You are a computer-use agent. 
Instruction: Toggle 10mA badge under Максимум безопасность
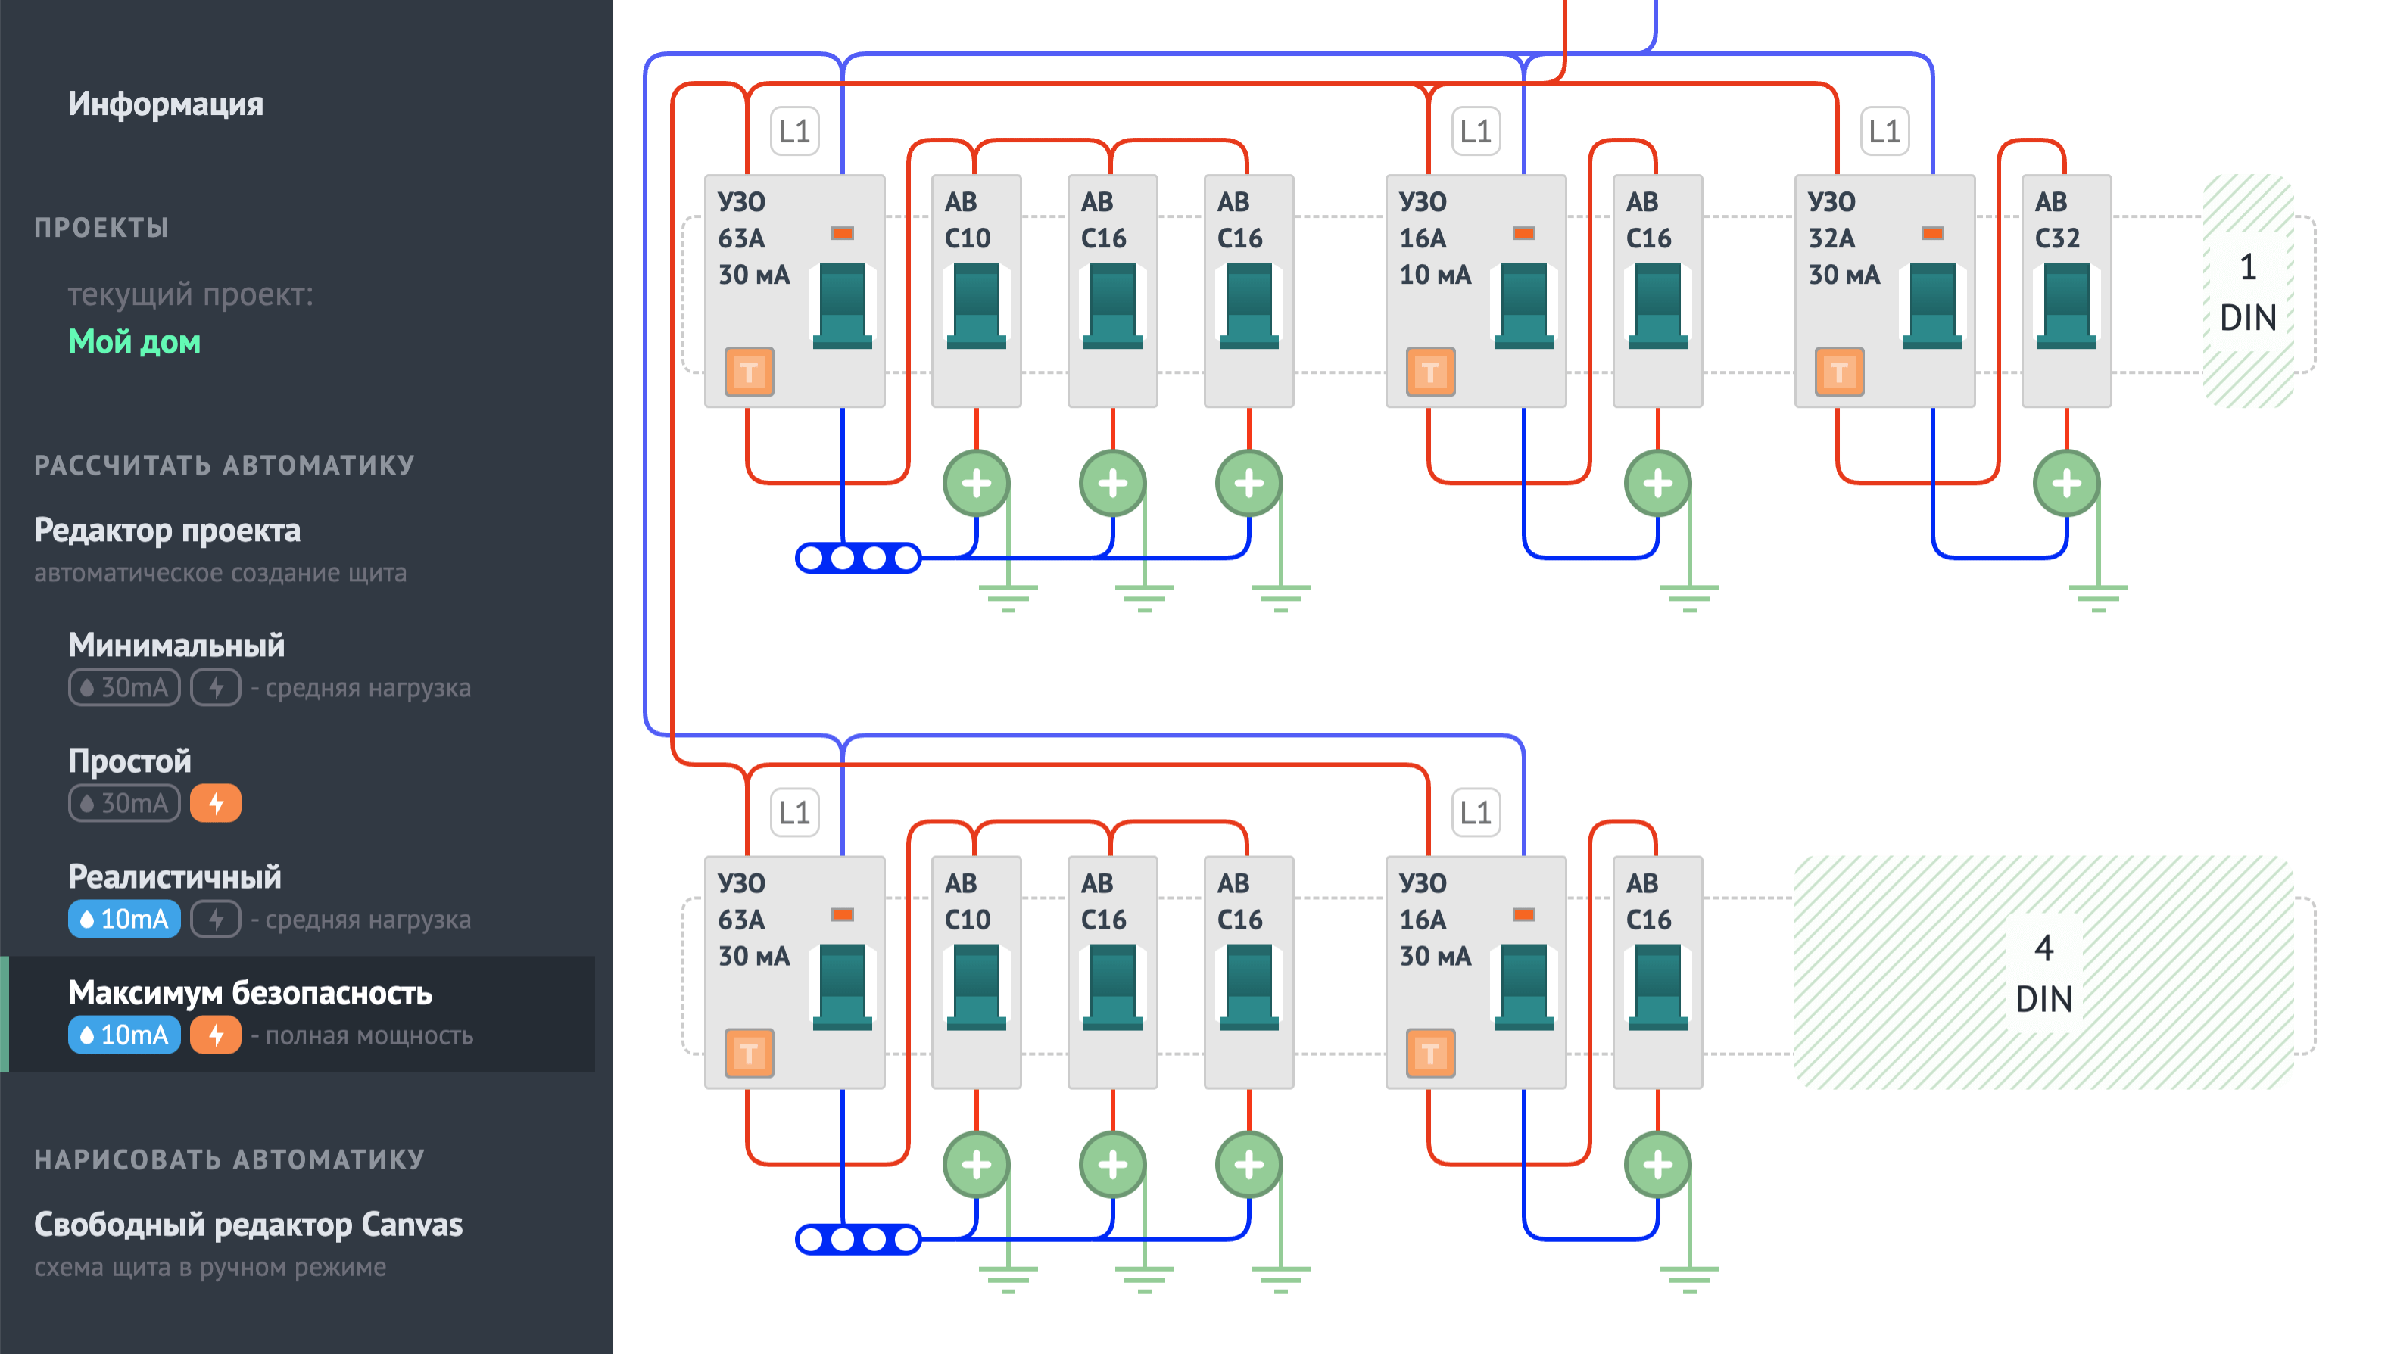(x=123, y=1035)
